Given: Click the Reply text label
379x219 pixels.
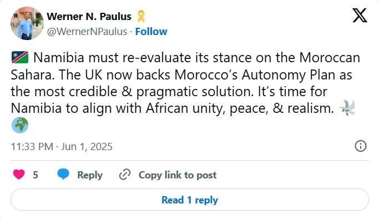Looking at the screenshot, I should pos(90,175).
